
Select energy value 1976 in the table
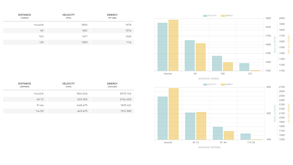click(128, 25)
